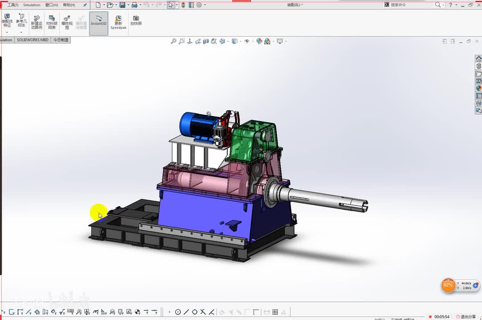This screenshot has height=320, width=482.
Task: Click the Print icon
Action: (x=135, y=5)
